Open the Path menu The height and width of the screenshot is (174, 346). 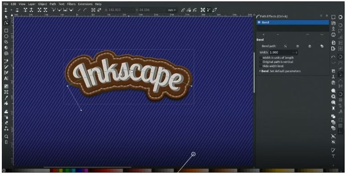[x=53, y=4]
